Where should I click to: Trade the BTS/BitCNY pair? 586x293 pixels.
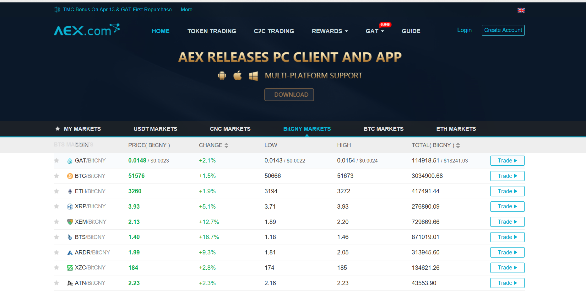coord(507,237)
